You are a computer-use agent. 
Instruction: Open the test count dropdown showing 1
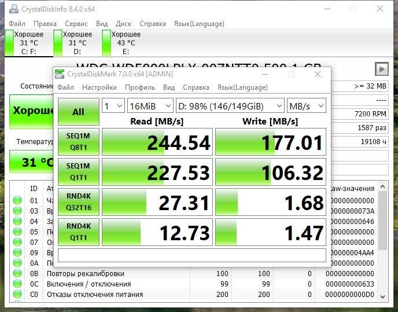click(x=113, y=106)
